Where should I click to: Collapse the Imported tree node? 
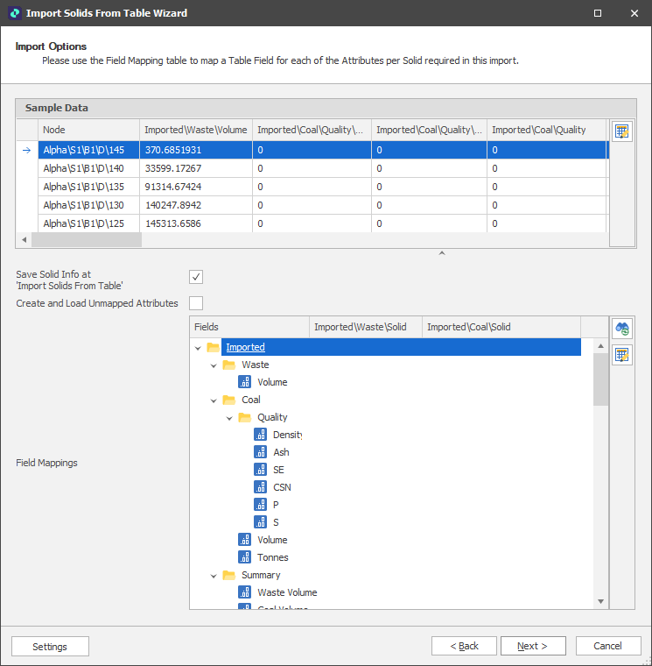coord(198,348)
